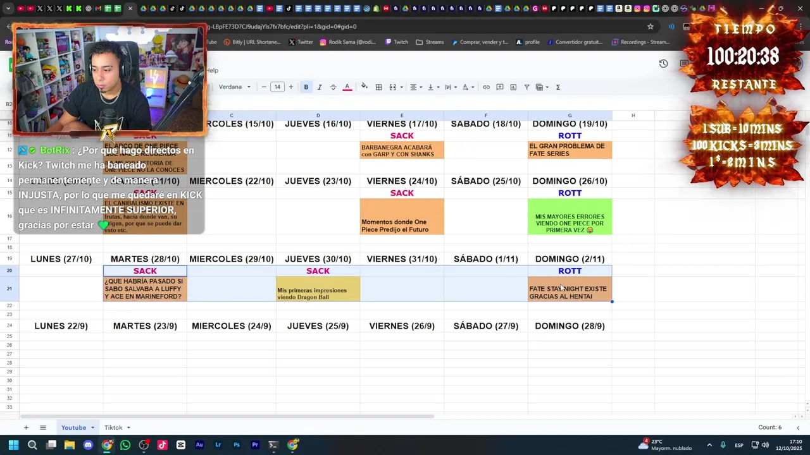Click the create filter icon
The height and width of the screenshot is (455, 810).
coord(526,87)
